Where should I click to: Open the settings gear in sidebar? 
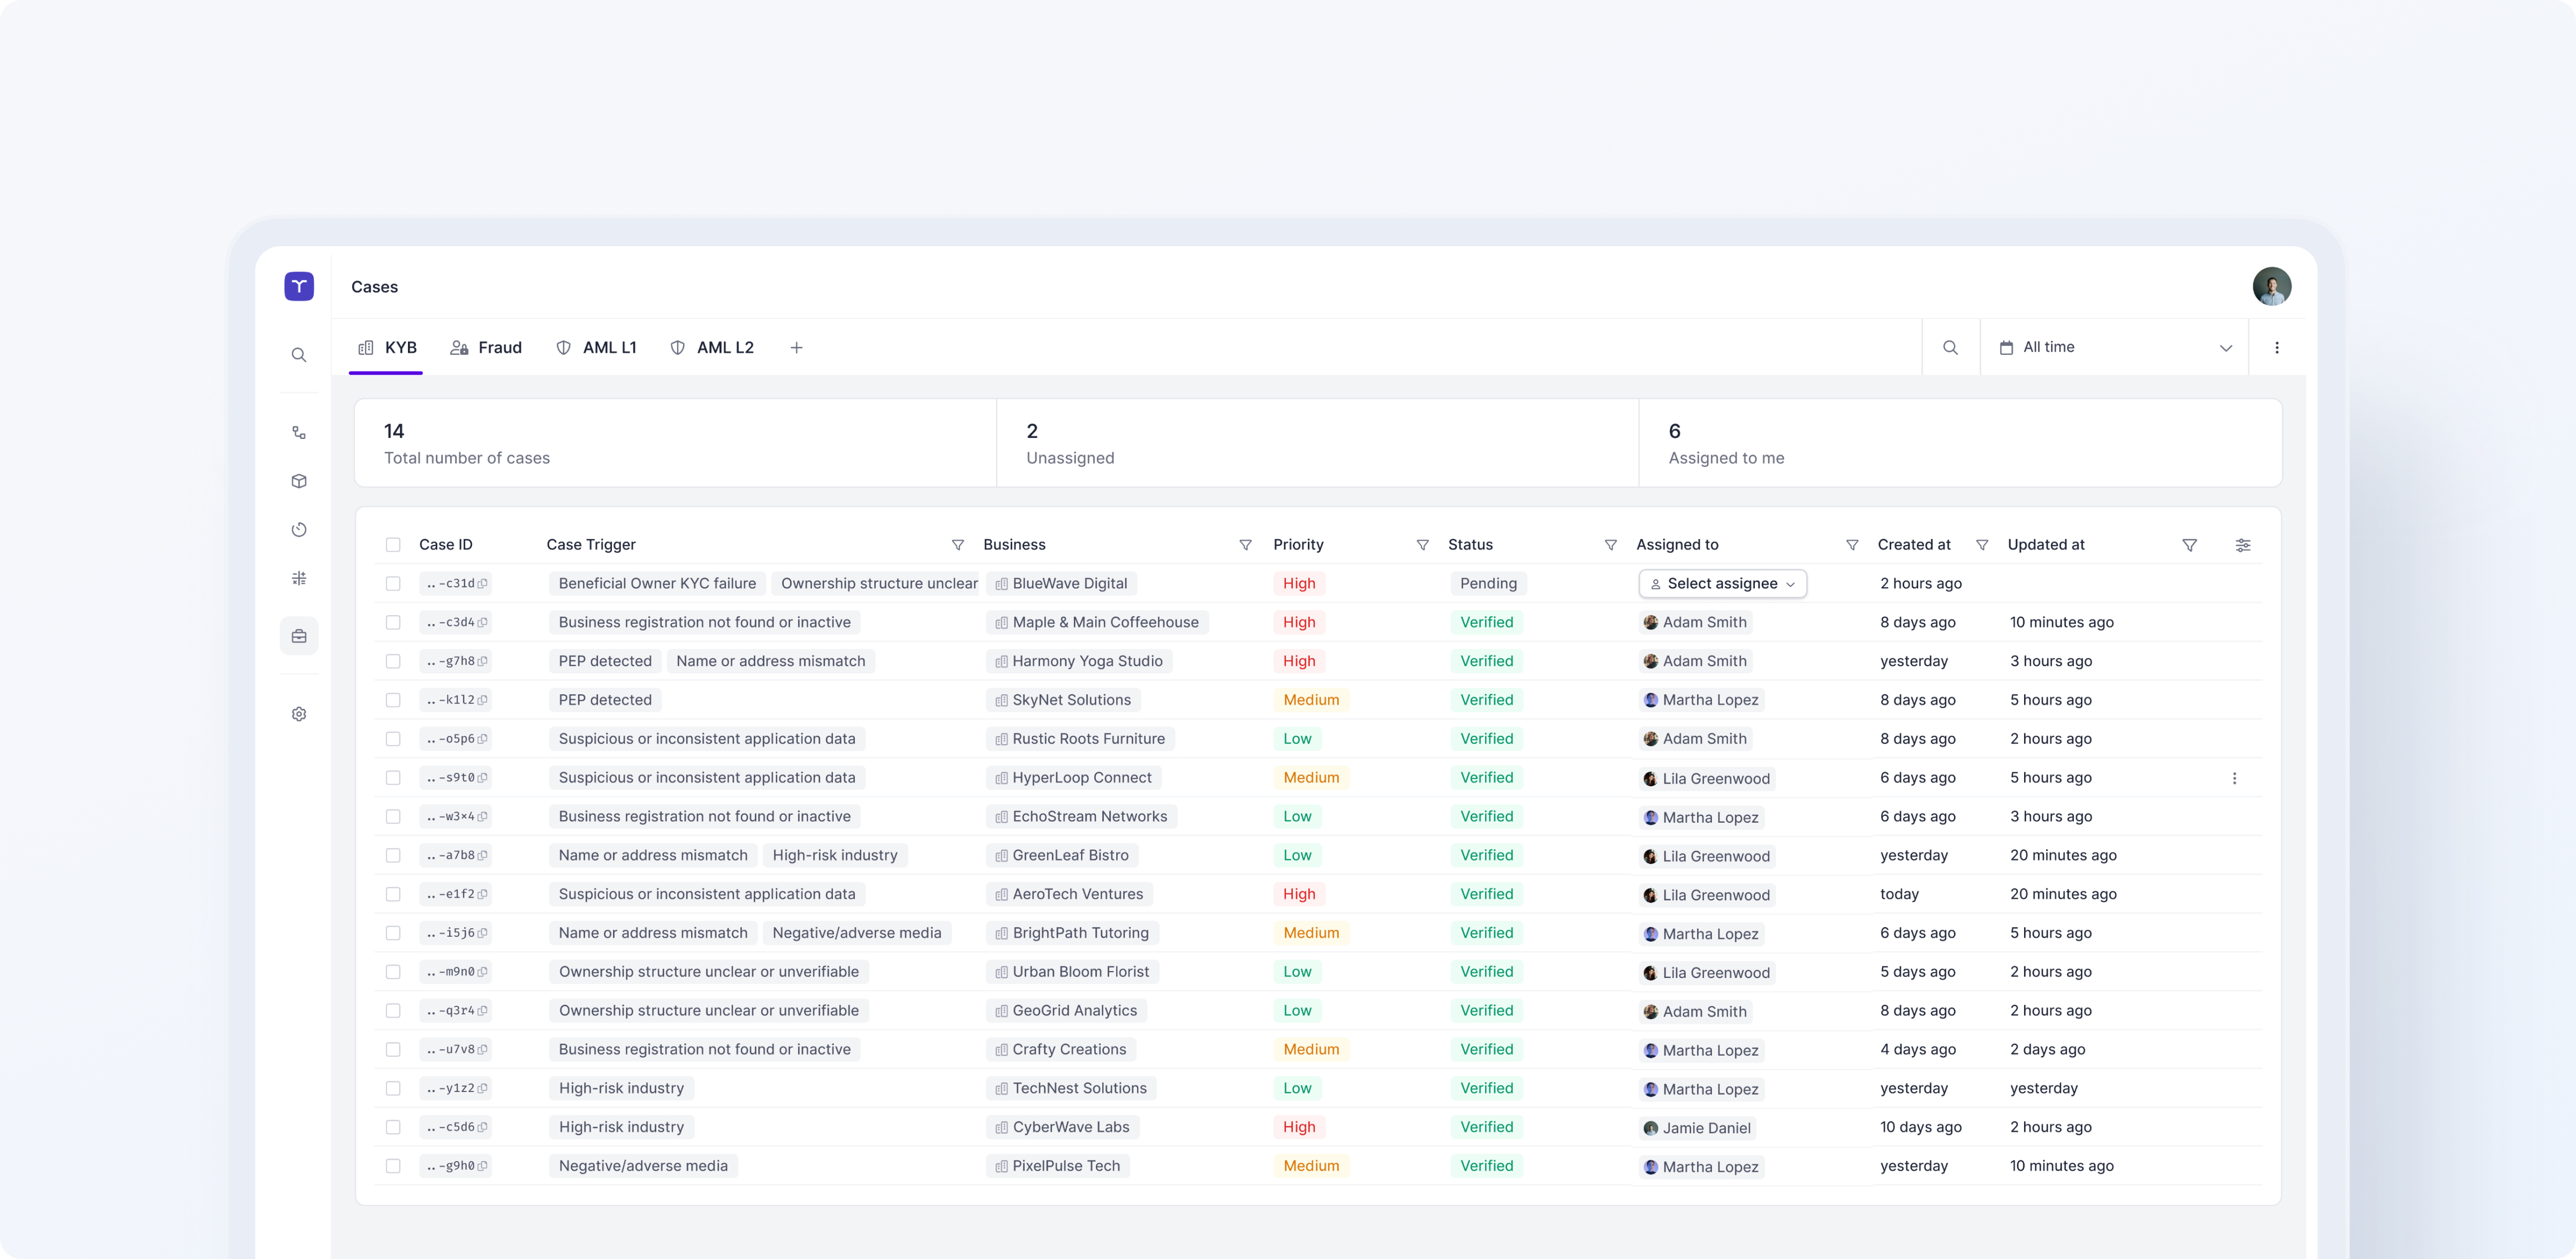pyautogui.click(x=298, y=714)
